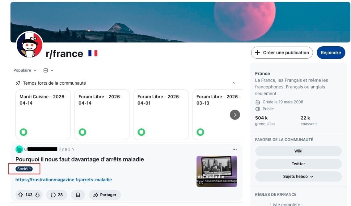Open the Twitter community favorite

(298, 163)
